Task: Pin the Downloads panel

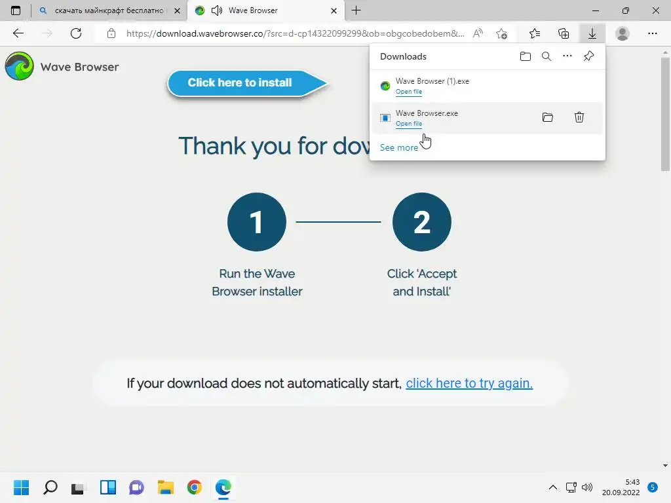Action: (589, 56)
